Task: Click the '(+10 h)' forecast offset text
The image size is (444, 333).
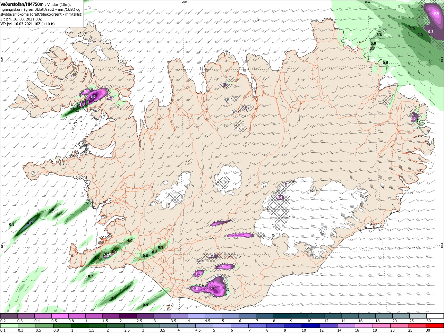Action: (48, 24)
